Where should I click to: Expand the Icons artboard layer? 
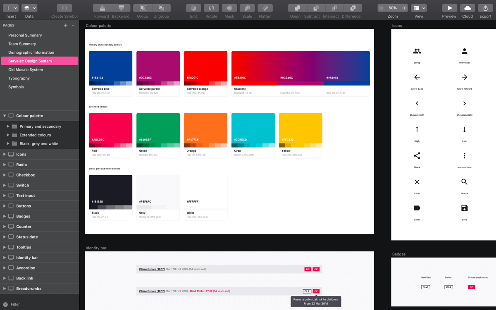[x=5, y=154]
